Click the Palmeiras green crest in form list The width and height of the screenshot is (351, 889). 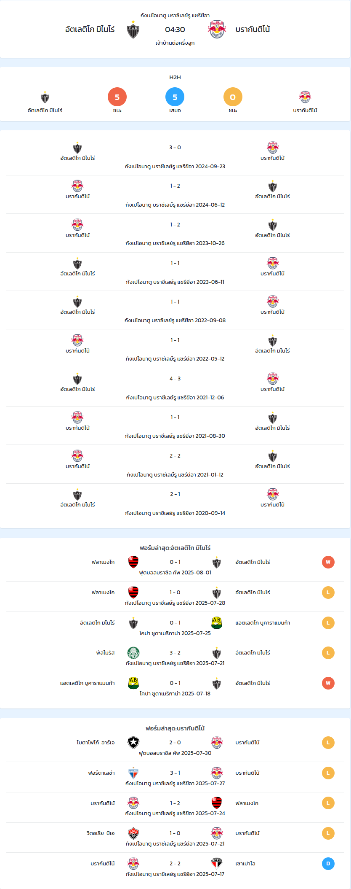click(x=133, y=653)
